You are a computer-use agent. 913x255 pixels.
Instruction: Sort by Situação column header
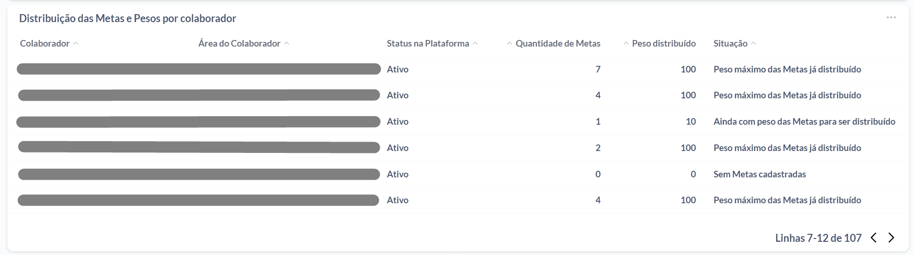coord(730,43)
